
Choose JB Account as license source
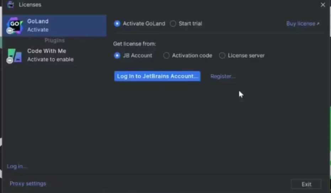click(x=117, y=56)
